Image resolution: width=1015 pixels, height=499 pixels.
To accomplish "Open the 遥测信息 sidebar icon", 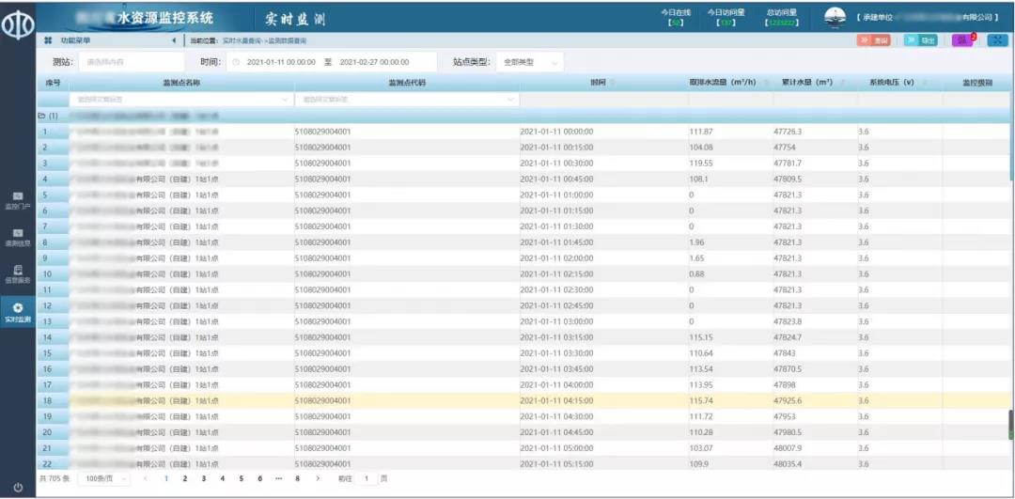I will pyautogui.click(x=18, y=236).
